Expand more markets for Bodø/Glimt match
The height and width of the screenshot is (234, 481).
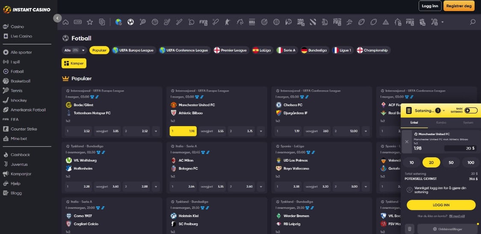pos(156,131)
